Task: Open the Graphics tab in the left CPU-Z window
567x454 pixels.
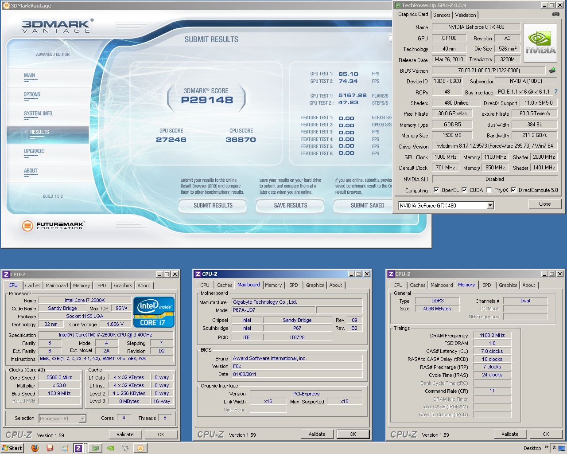Action: tap(123, 286)
